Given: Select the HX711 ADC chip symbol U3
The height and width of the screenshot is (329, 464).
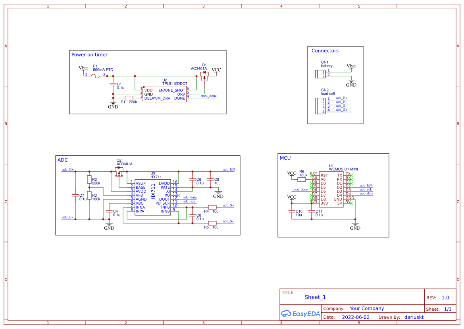Looking at the screenshot, I should pyautogui.click(x=153, y=197).
